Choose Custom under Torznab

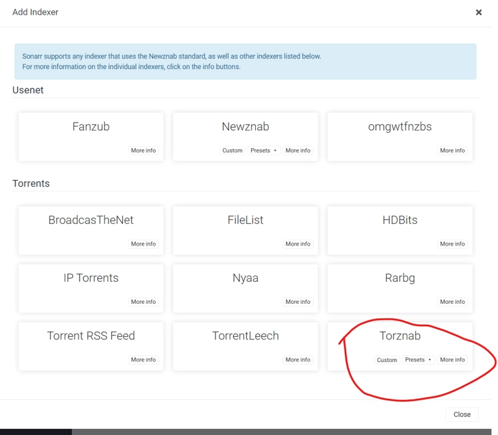(387, 360)
